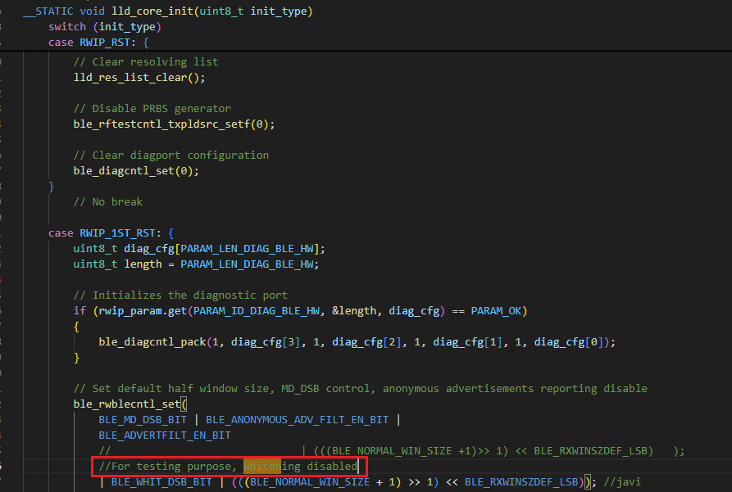This screenshot has width=732, height=492.
Task: Click '// Disable PRBS generator' comment
Action: pos(152,108)
